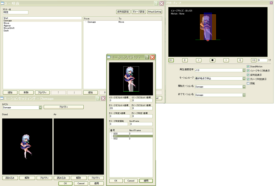This screenshot has height=186, width=277.
Task: Enable the 反転 checkbox
Action: pos(248,83)
